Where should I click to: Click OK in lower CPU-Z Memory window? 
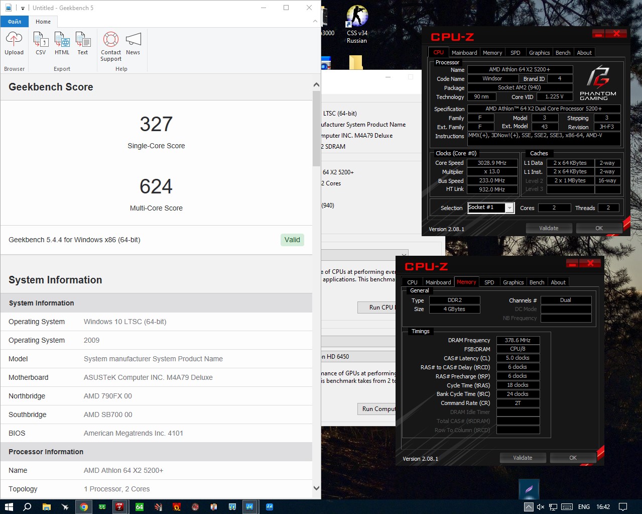[573, 458]
